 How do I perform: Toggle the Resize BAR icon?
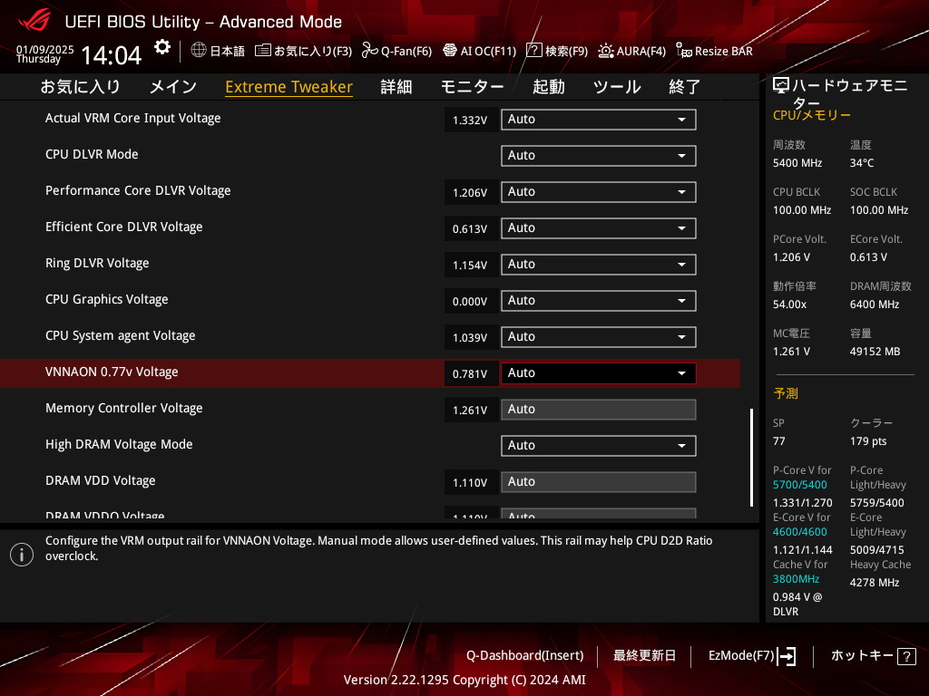[684, 51]
